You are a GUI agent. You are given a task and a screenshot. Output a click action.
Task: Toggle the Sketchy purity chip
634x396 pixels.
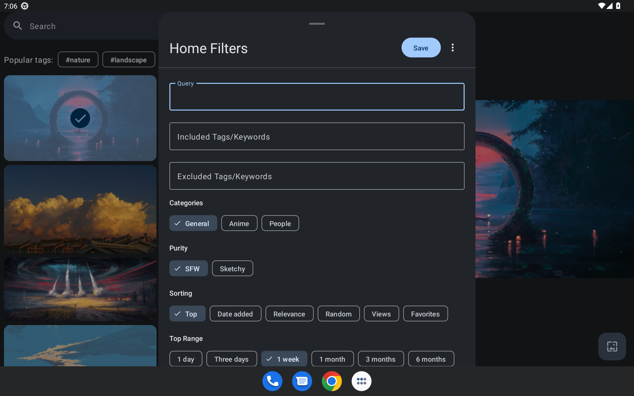coord(232,269)
